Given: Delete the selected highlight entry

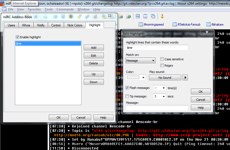Looking at the screenshot, I should pos(94,63).
